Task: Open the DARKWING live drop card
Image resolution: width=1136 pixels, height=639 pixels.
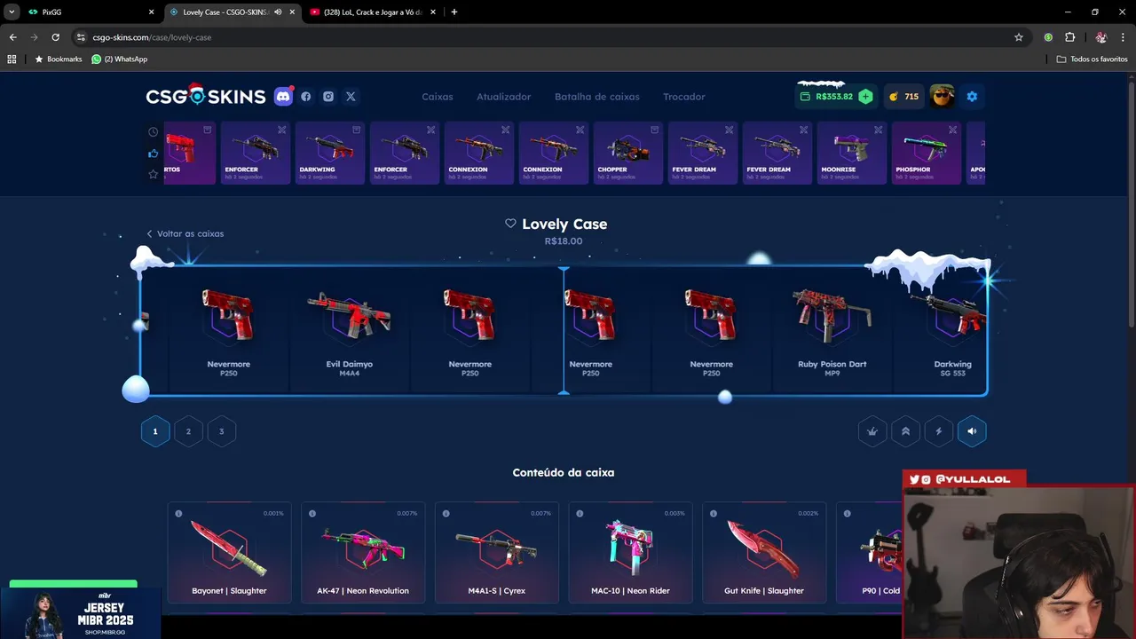Action: click(328, 153)
